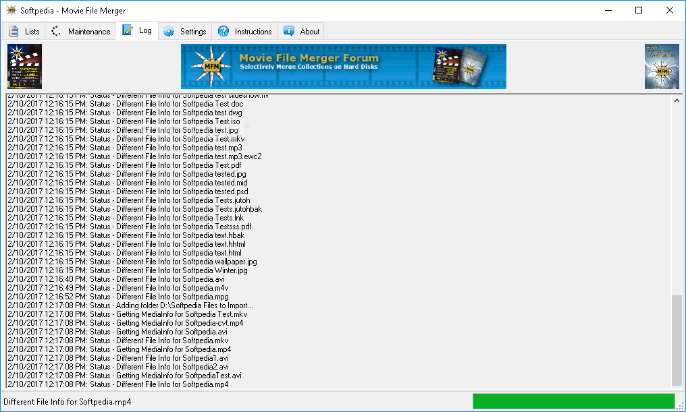Viewport: 686px width, 412px height.
Task: Select log line for Softpedia.mpg
Action: click(117, 296)
